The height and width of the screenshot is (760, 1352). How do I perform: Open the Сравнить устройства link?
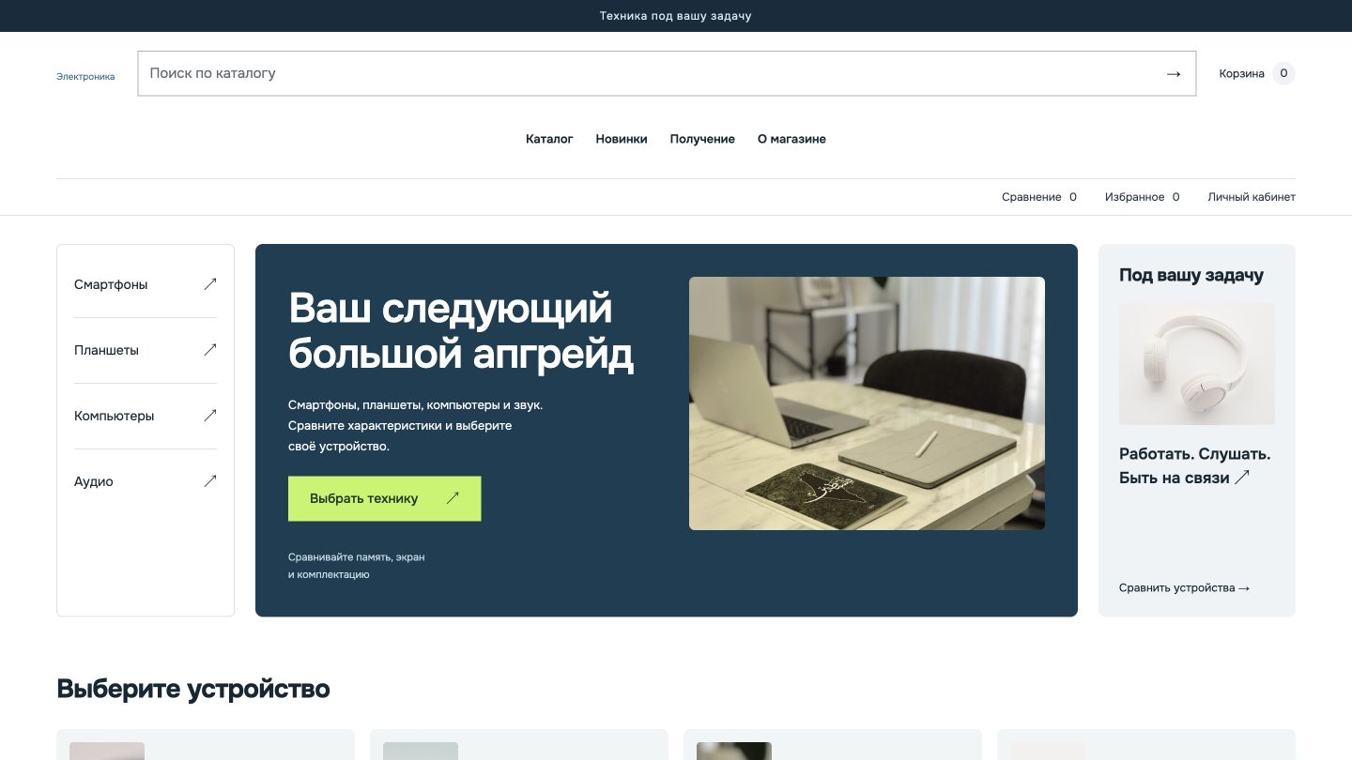pos(1184,588)
